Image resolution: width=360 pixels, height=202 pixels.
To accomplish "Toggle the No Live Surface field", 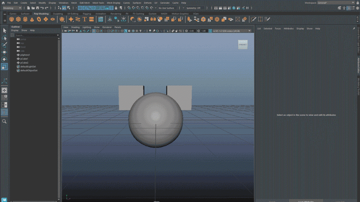I will coord(166,8).
